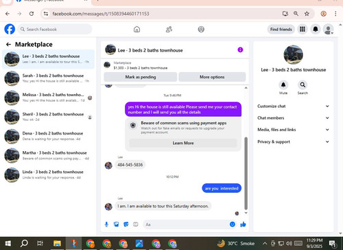Open the browser zoom magnifier icon
Image resolution: width=343 pixels, height=250 pixels.
click(x=296, y=14)
